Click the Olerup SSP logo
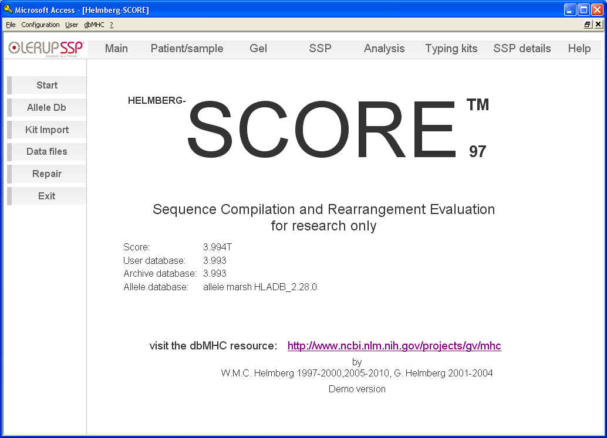This screenshot has height=438, width=607. [46, 48]
